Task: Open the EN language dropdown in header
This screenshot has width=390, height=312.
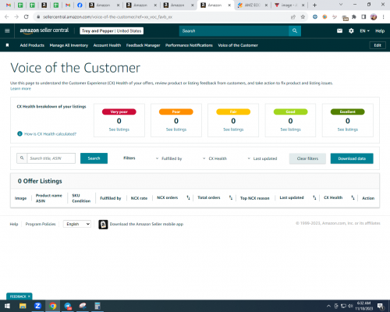Action: [x=364, y=30]
